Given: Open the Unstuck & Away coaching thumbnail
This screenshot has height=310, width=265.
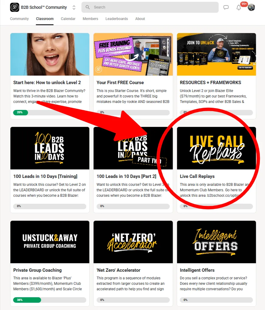Looking at the screenshot, I should 50,242.
